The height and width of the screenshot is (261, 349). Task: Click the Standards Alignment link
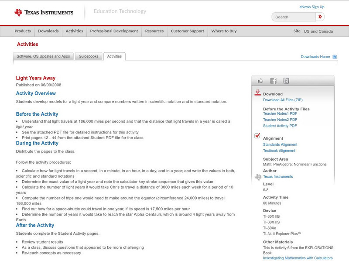[280, 144]
